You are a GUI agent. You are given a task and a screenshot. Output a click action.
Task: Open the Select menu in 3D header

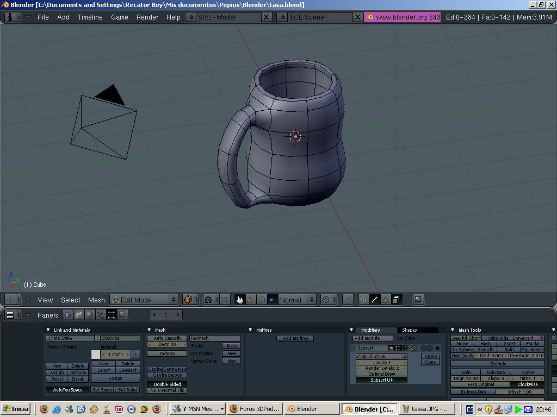(x=70, y=300)
